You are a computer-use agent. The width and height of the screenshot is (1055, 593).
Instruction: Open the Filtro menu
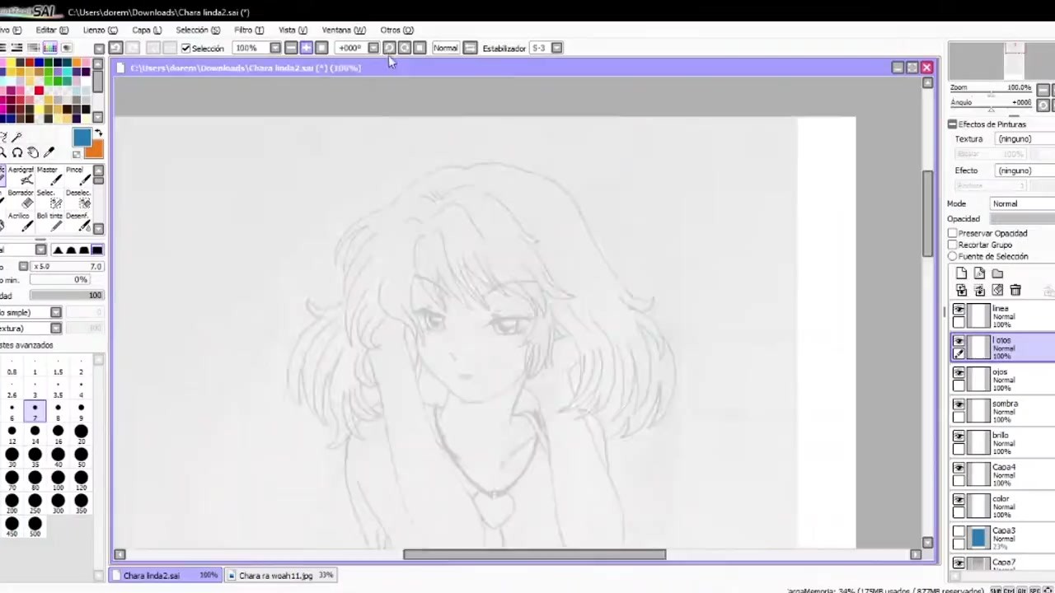247,30
